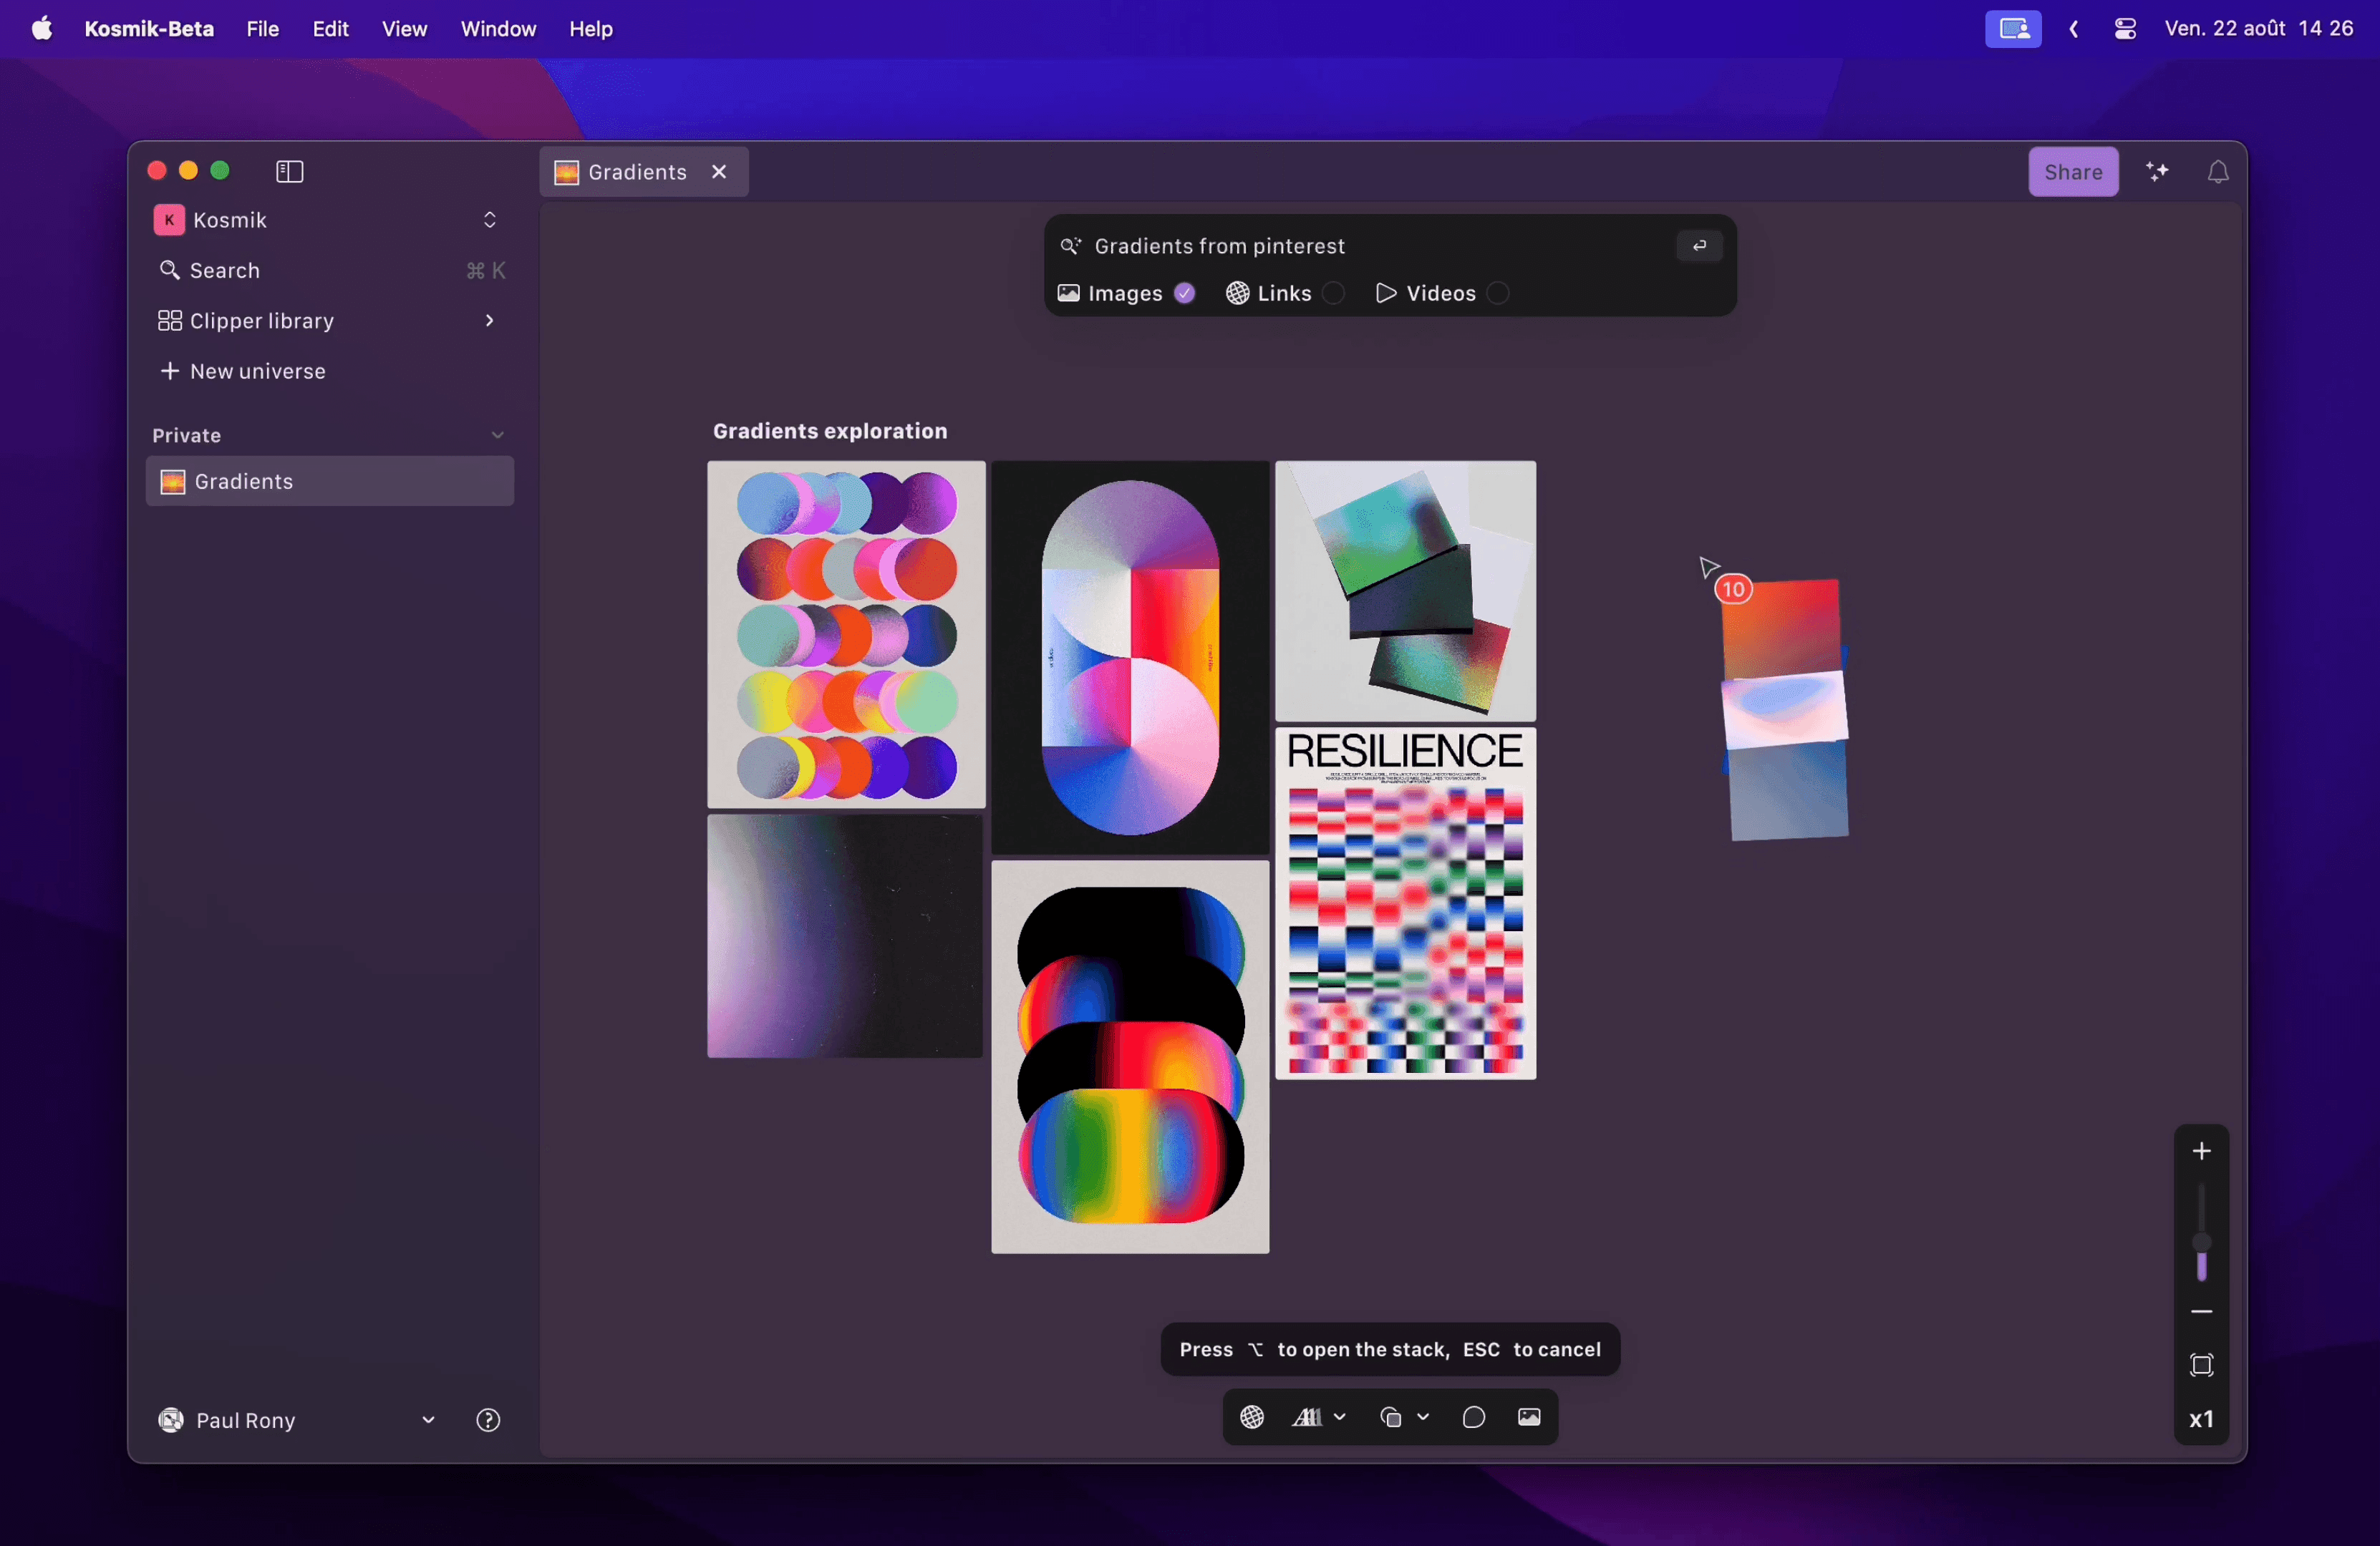Open the Window menu
The width and height of the screenshot is (2380, 1546).
[498, 29]
